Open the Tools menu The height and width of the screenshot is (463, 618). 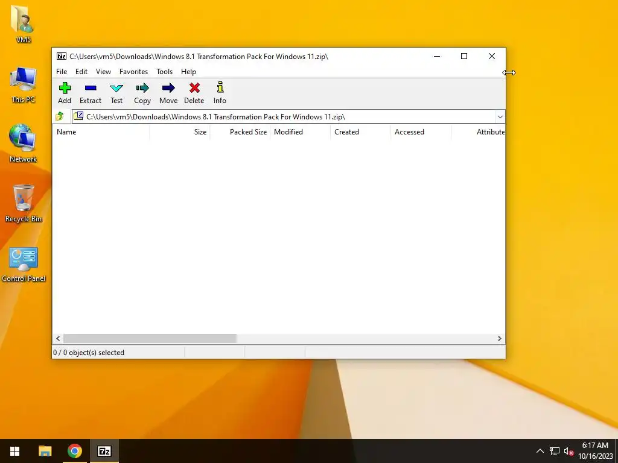point(164,72)
